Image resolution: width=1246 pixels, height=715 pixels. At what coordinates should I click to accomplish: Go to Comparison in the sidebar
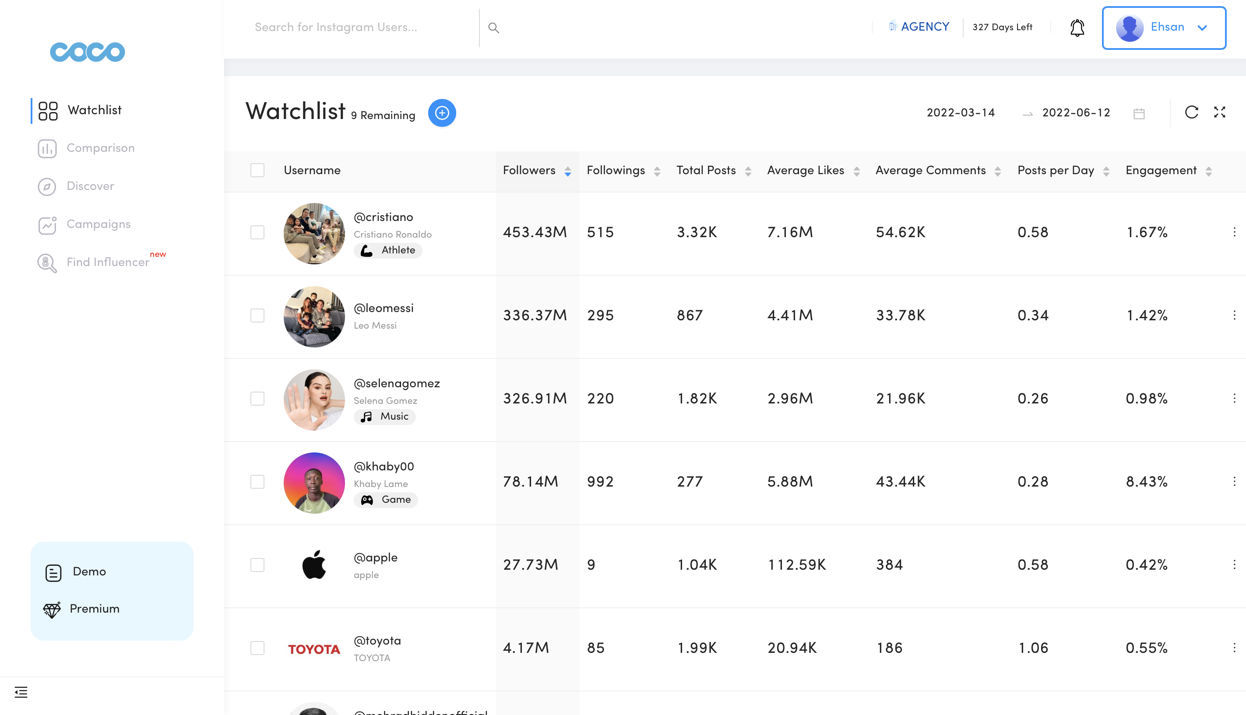click(100, 148)
